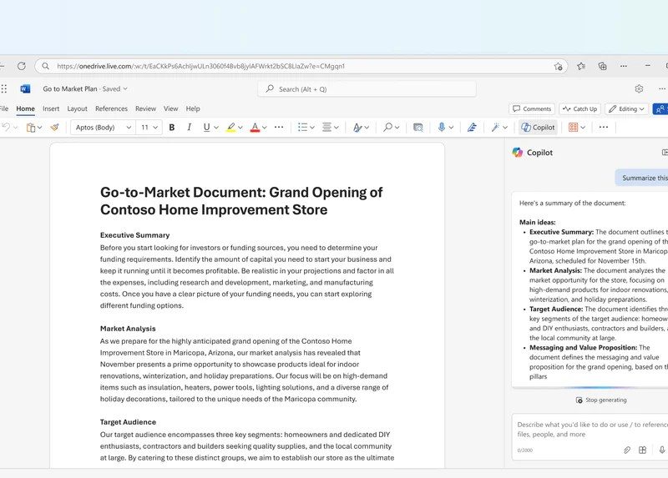This screenshot has width=668, height=478.
Task: Open the Editing mode dropdown
Action: click(x=626, y=109)
